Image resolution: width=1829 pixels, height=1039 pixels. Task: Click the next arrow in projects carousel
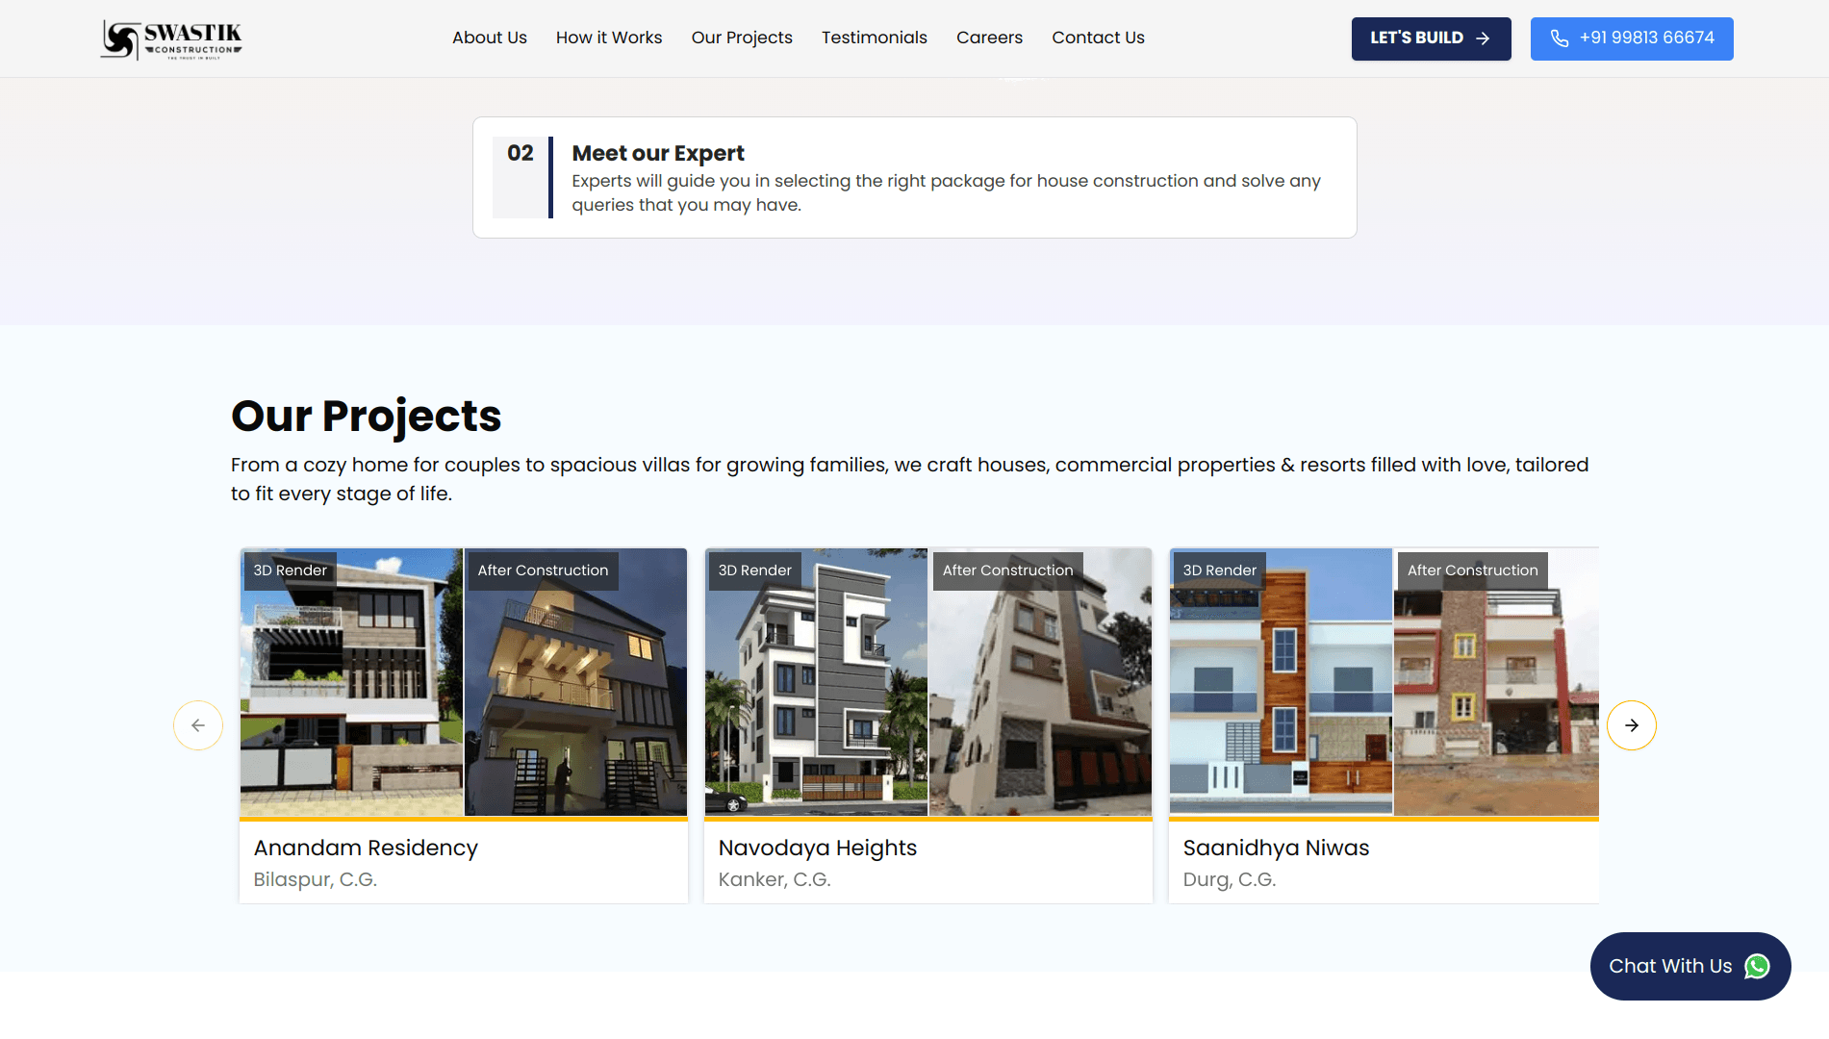pos(1631,725)
